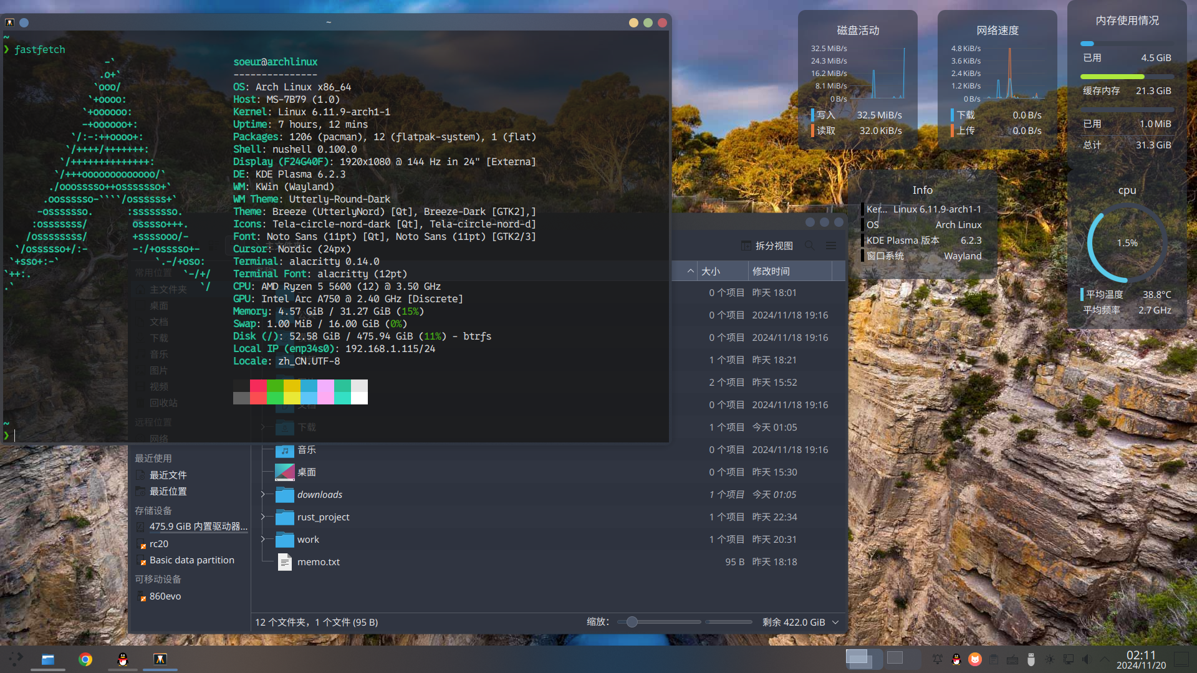
Task: Open Dolphin search with the magnifier icon
Action: pyautogui.click(x=809, y=246)
